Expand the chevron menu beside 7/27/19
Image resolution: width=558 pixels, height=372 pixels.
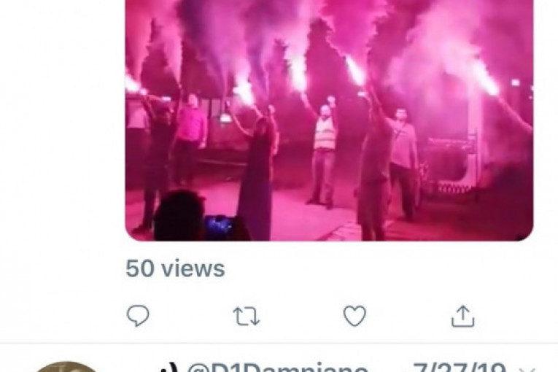point(527,369)
